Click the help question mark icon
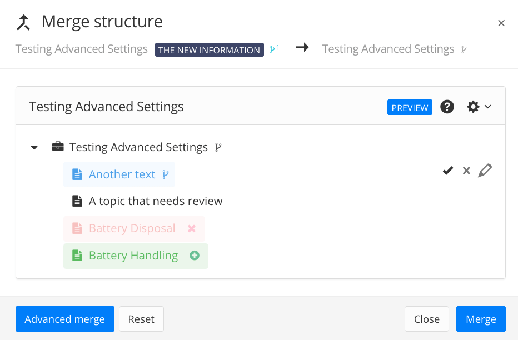The height and width of the screenshot is (340, 518). [x=447, y=107]
